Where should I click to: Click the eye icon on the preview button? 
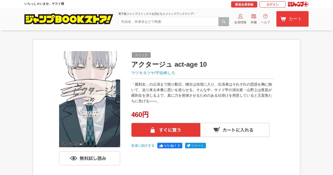[74, 158]
